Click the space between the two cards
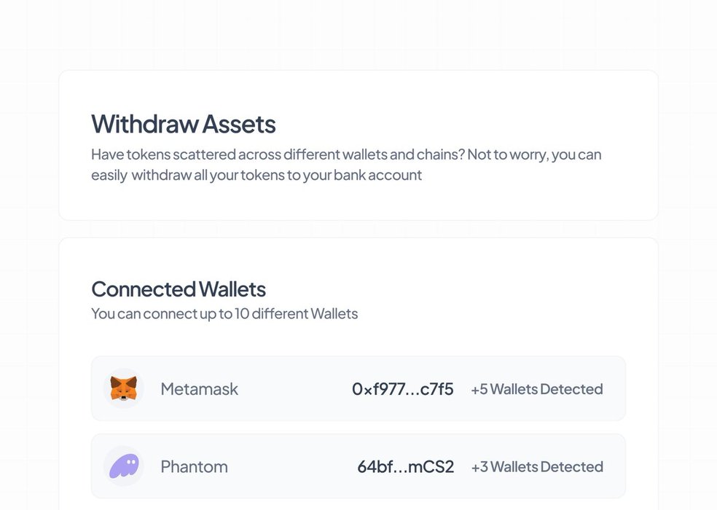 [357, 229]
